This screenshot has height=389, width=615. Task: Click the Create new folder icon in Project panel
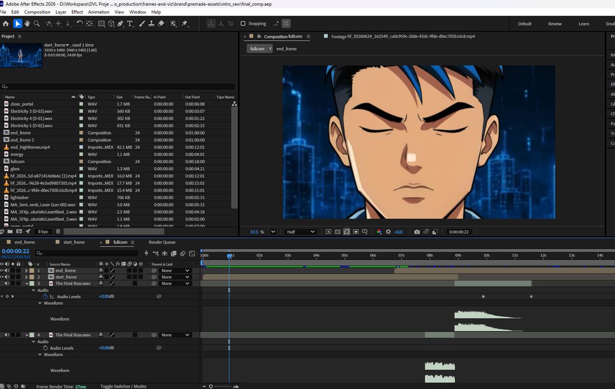pyautogui.click(x=11, y=232)
